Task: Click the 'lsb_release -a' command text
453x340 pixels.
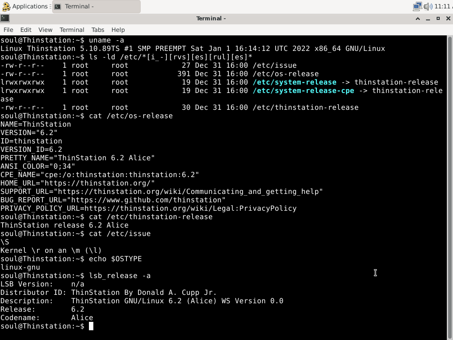Action: (x=119, y=275)
